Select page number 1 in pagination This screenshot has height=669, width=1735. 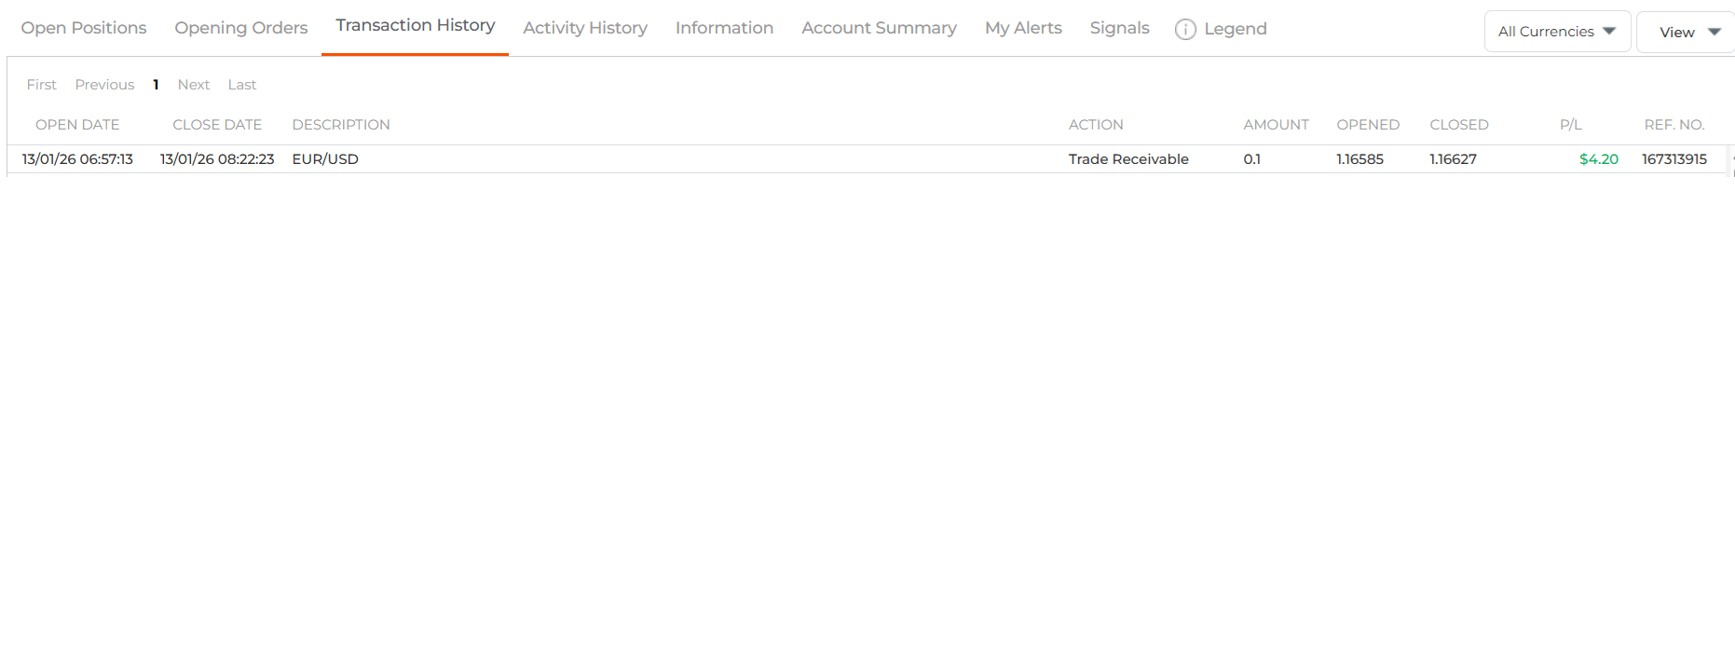tap(156, 85)
